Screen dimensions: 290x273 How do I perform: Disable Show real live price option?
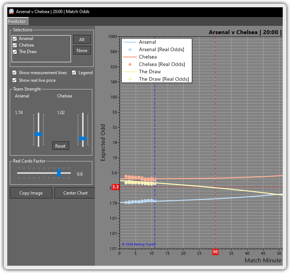15,80
